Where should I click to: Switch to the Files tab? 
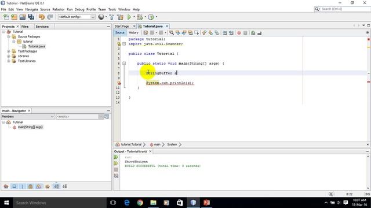point(25,27)
